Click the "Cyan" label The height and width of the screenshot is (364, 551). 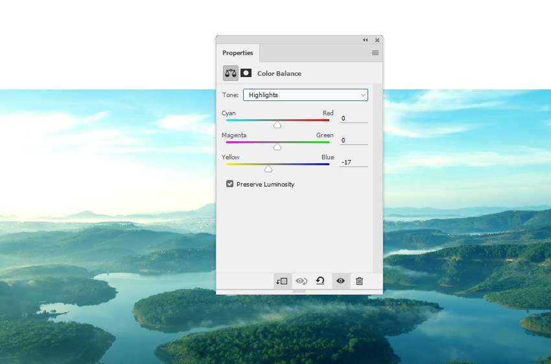[228, 113]
